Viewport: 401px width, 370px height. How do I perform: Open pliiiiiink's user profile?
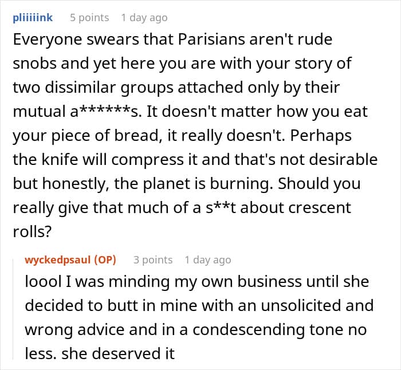click(33, 18)
